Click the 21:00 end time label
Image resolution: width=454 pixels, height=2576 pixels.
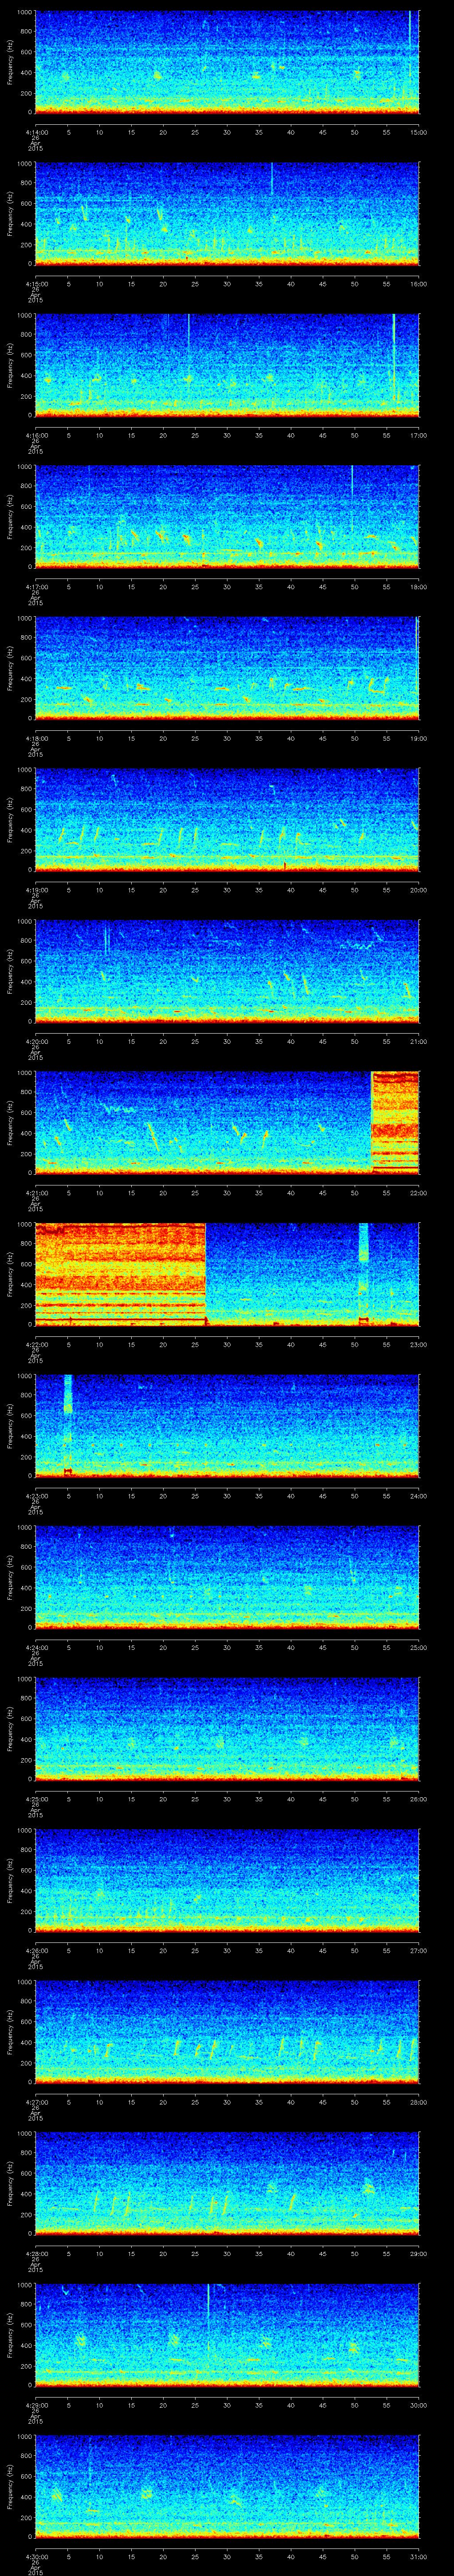click(x=418, y=1041)
